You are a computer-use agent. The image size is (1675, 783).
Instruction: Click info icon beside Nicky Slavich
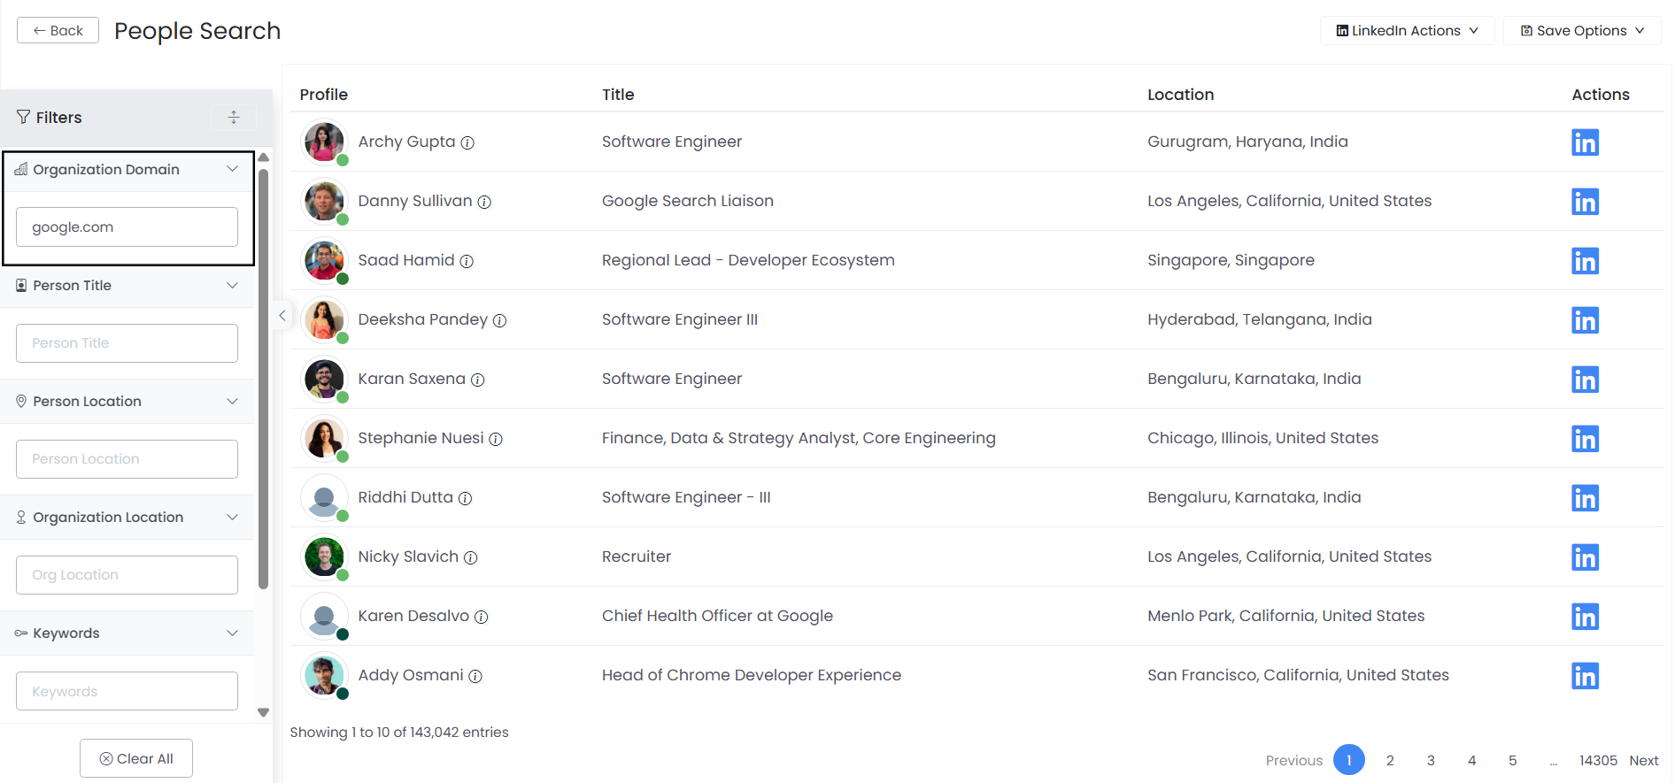[471, 557]
